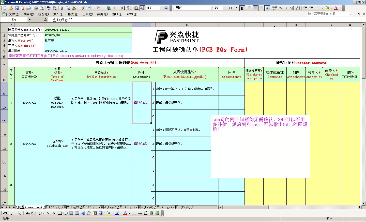Apply drawing toolbar blue line color

coord(117,213)
